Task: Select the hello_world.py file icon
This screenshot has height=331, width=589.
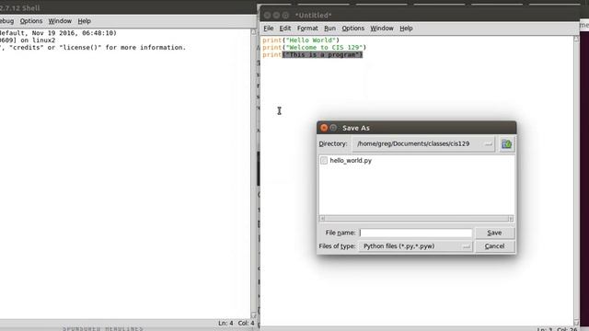Action: point(324,161)
